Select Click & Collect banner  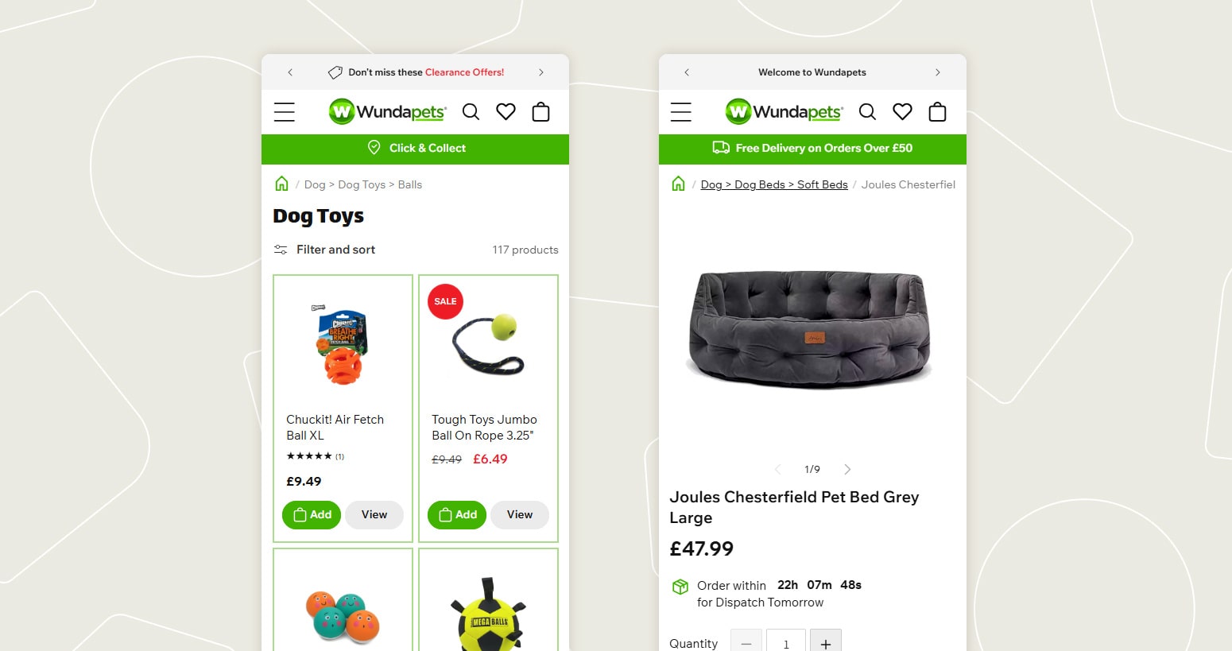pyautogui.click(x=416, y=149)
